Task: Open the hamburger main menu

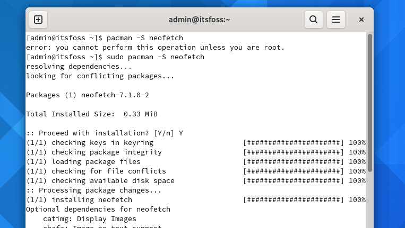Action: (x=336, y=20)
